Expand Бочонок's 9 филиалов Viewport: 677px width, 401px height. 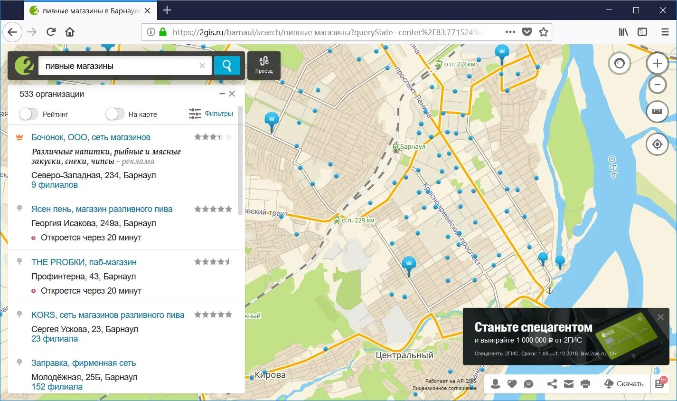pos(55,185)
